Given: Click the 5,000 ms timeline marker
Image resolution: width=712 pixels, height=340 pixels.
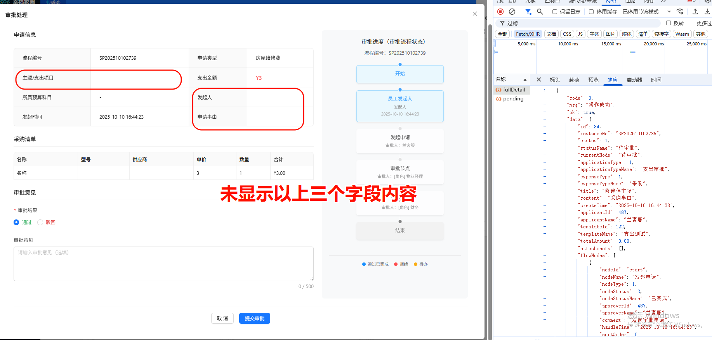Looking at the screenshot, I should pyautogui.click(x=526, y=44).
